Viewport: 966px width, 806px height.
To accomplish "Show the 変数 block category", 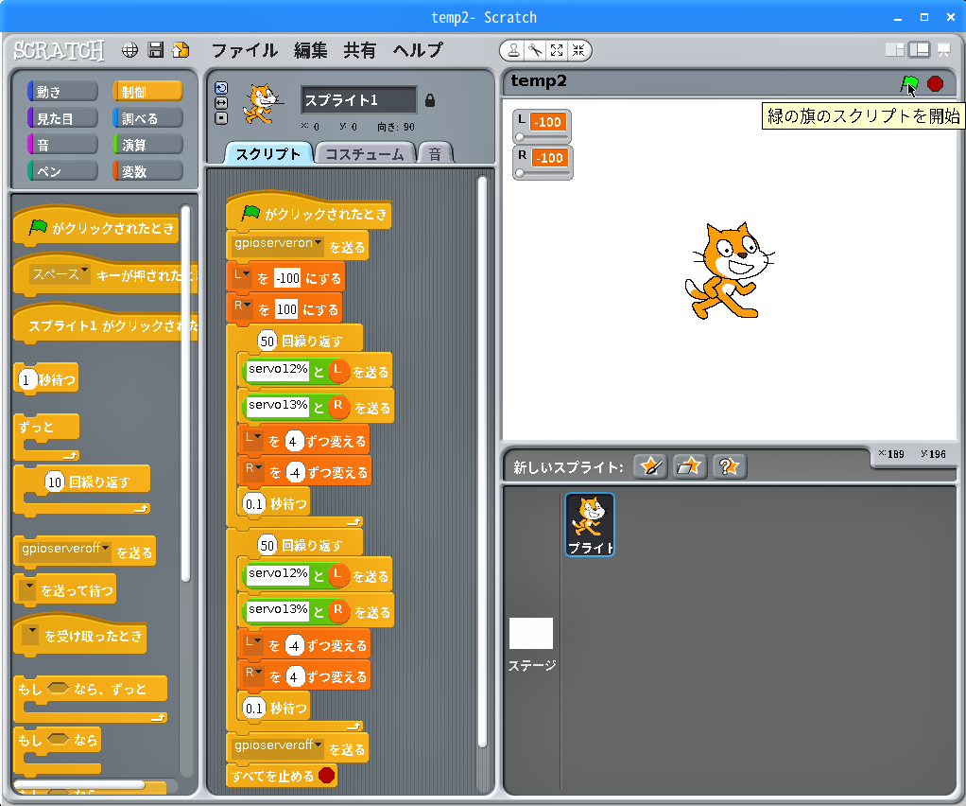I will click(x=147, y=171).
